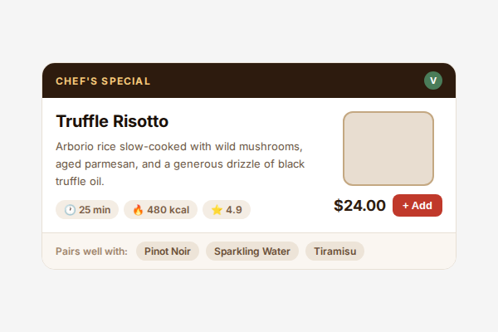Pick the Sparkling Water pairing chip
Screen dimensions: 498x332
252,251
